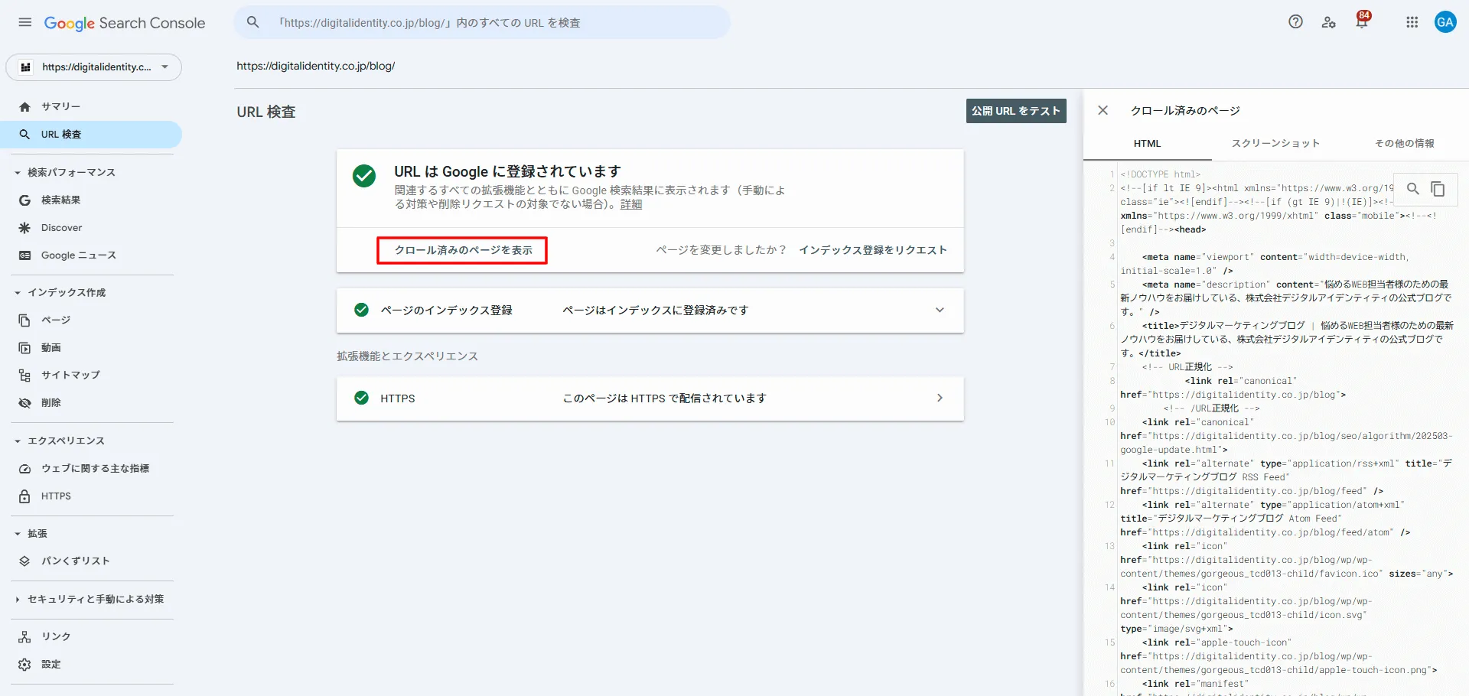Screen dimensions: 1469x696
Task: Open the 詳細 link
Action: [x=631, y=204]
